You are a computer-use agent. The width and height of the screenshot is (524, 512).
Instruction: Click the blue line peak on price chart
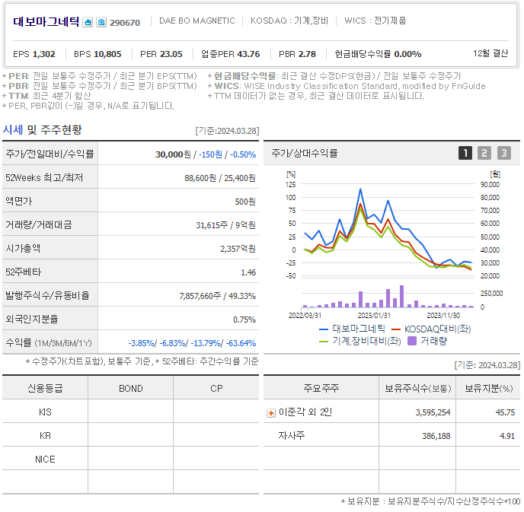pyautogui.click(x=360, y=189)
